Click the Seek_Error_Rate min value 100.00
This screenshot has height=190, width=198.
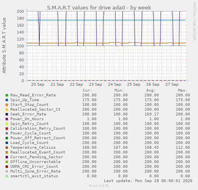point(120,114)
